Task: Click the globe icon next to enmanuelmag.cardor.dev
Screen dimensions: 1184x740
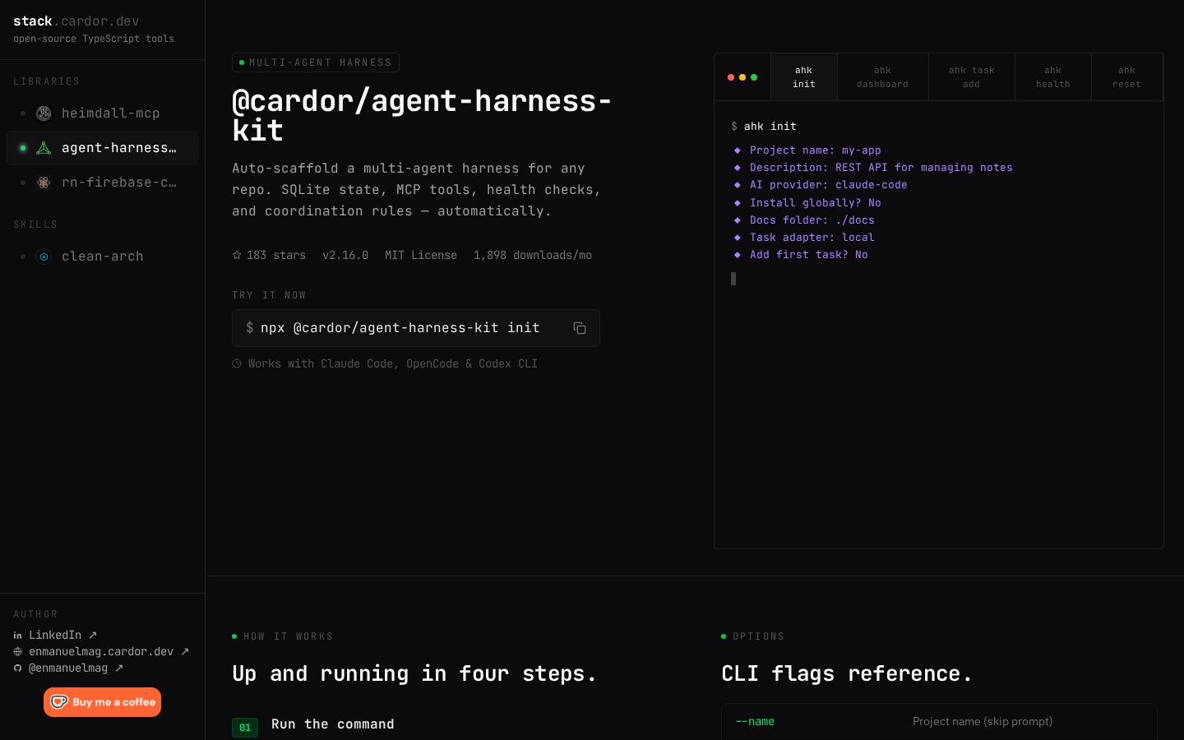Action: [17, 651]
